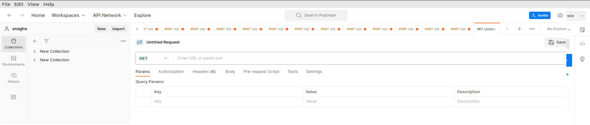Click the Untitled Request title
The image size is (590, 125).
coord(163,42)
